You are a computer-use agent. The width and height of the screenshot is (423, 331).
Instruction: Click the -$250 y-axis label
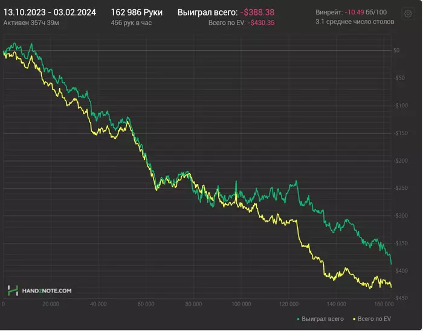tap(398, 188)
